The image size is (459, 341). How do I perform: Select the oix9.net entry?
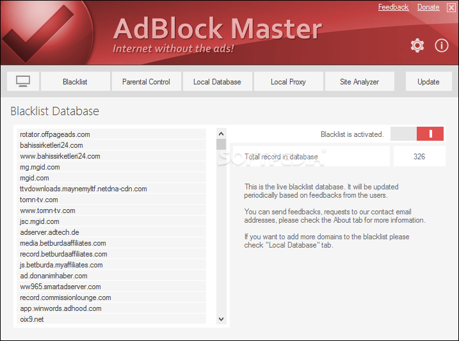(111, 319)
